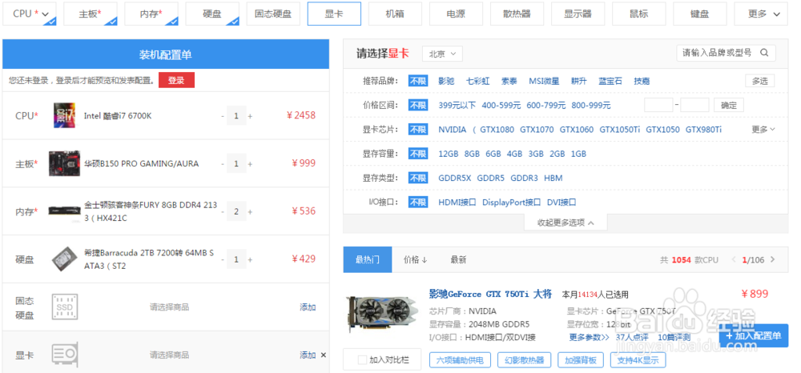Open the 金士顿 memory module thumbnail
This screenshot has height=373, width=801.
coord(64,211)
